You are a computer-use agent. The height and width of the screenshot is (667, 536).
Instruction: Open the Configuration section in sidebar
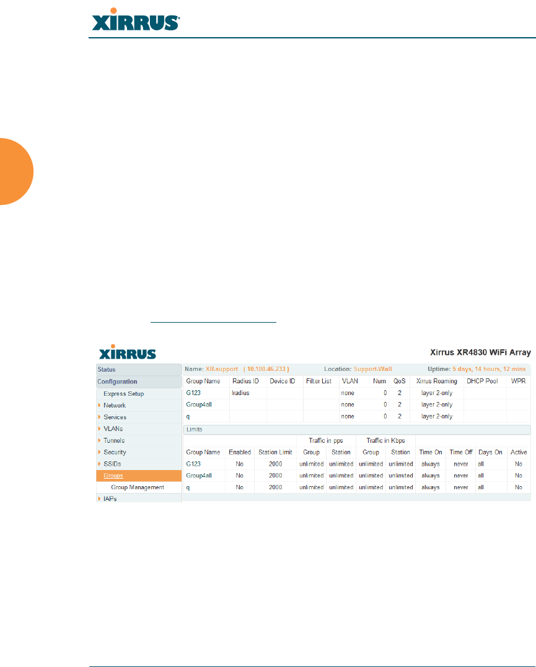(139, 381)
